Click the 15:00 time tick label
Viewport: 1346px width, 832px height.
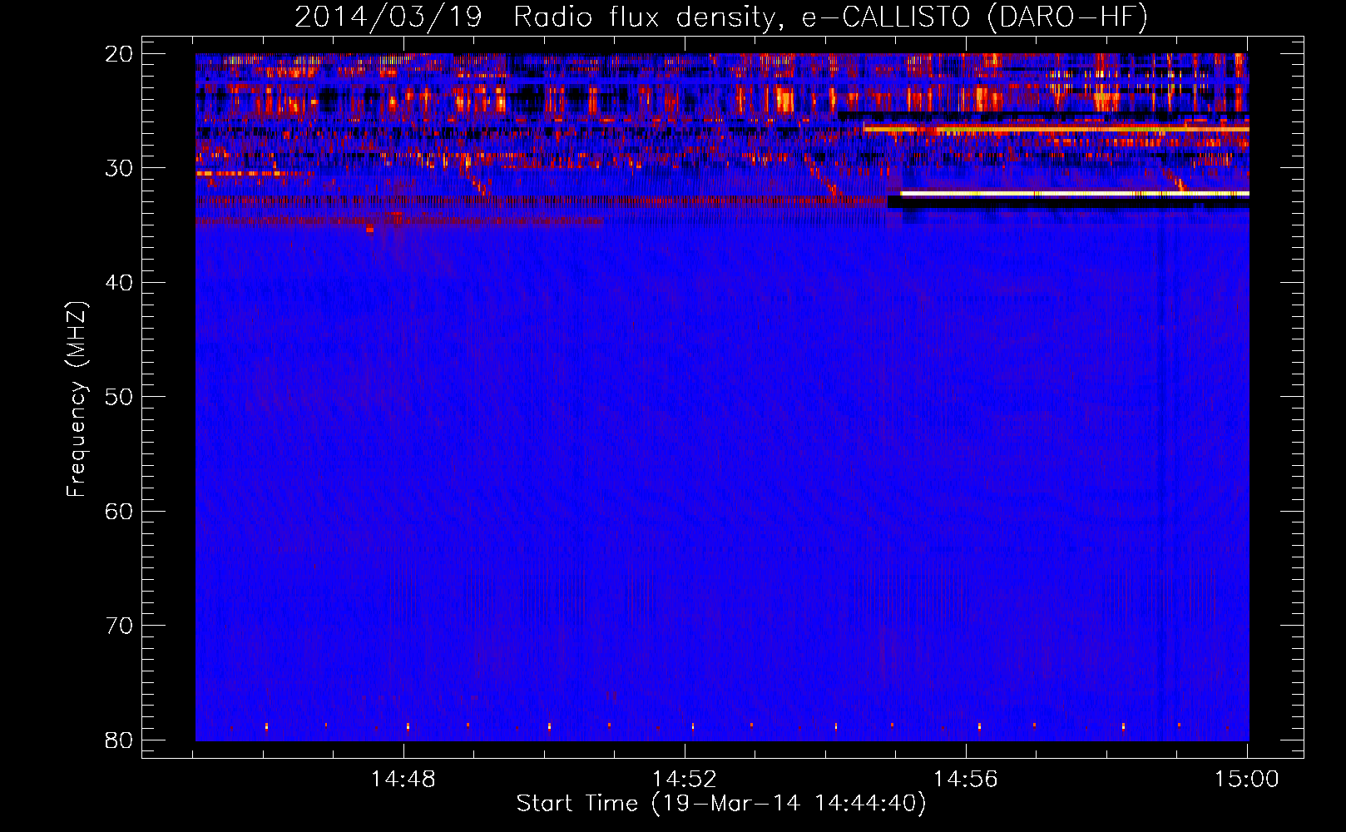(x=1246, y=780)
